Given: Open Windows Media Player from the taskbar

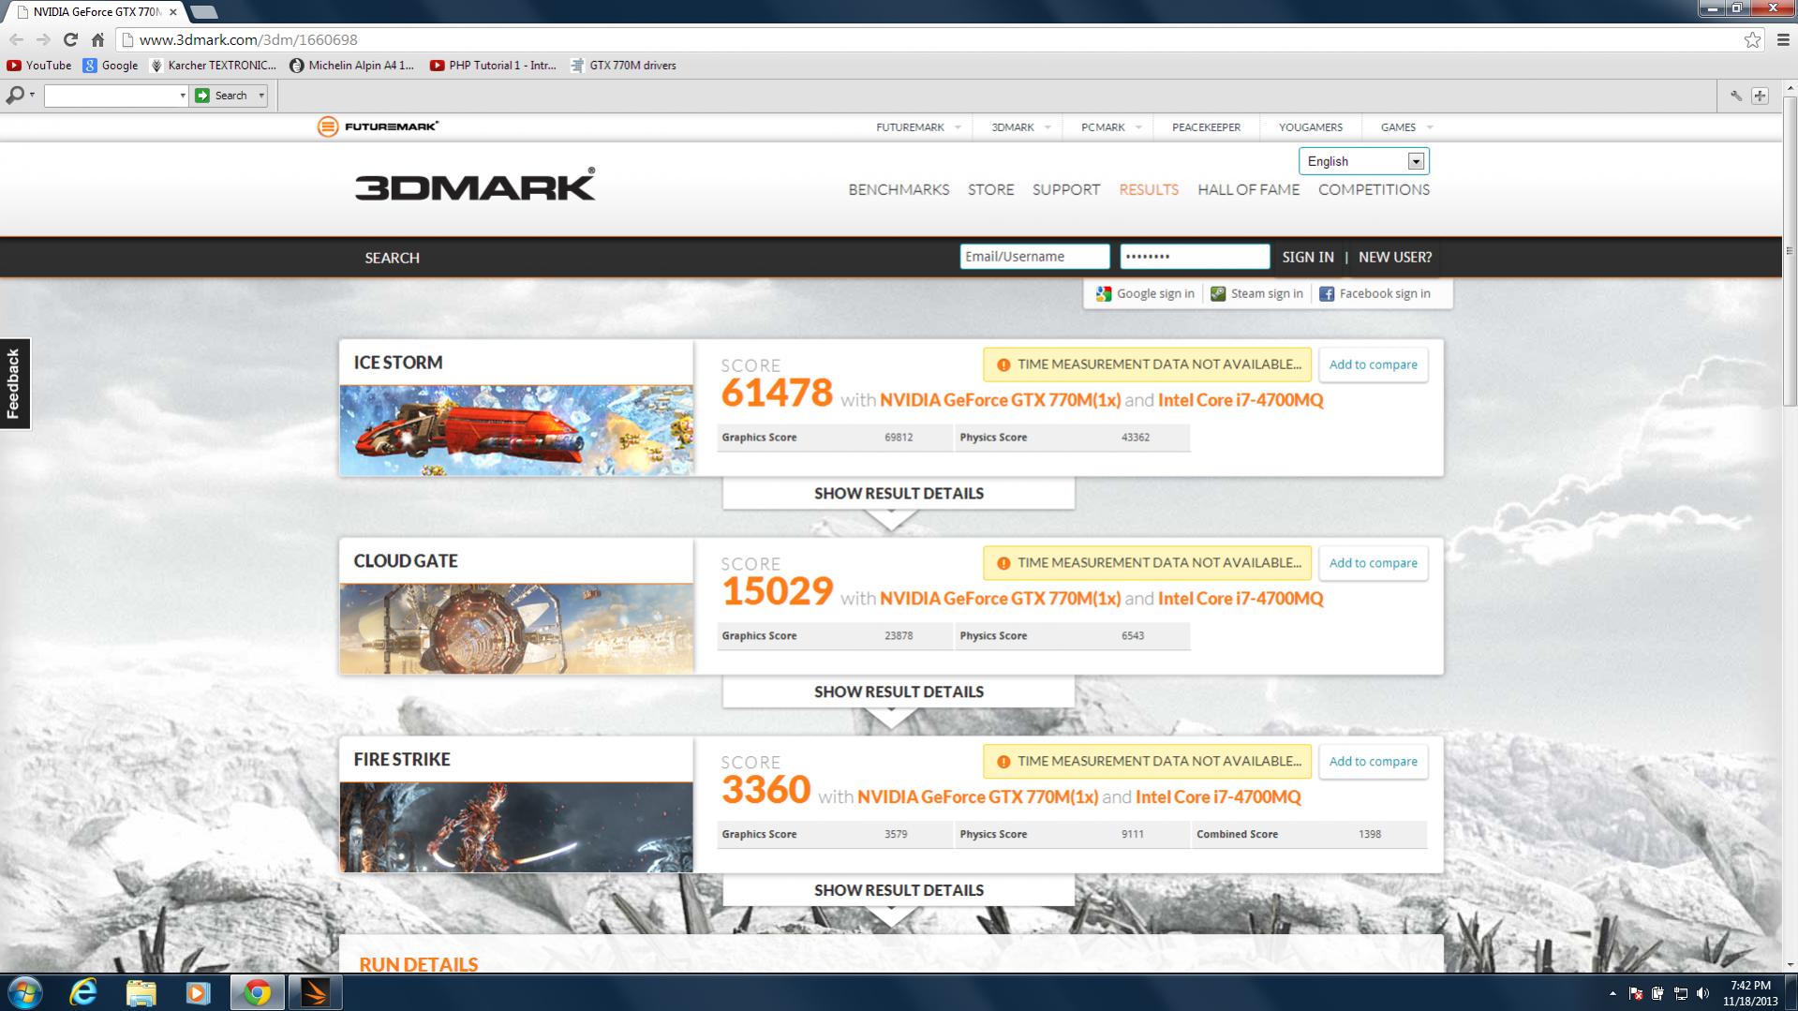Looking at the screenshot, I should pyautogui.click(x=198, y=992).
